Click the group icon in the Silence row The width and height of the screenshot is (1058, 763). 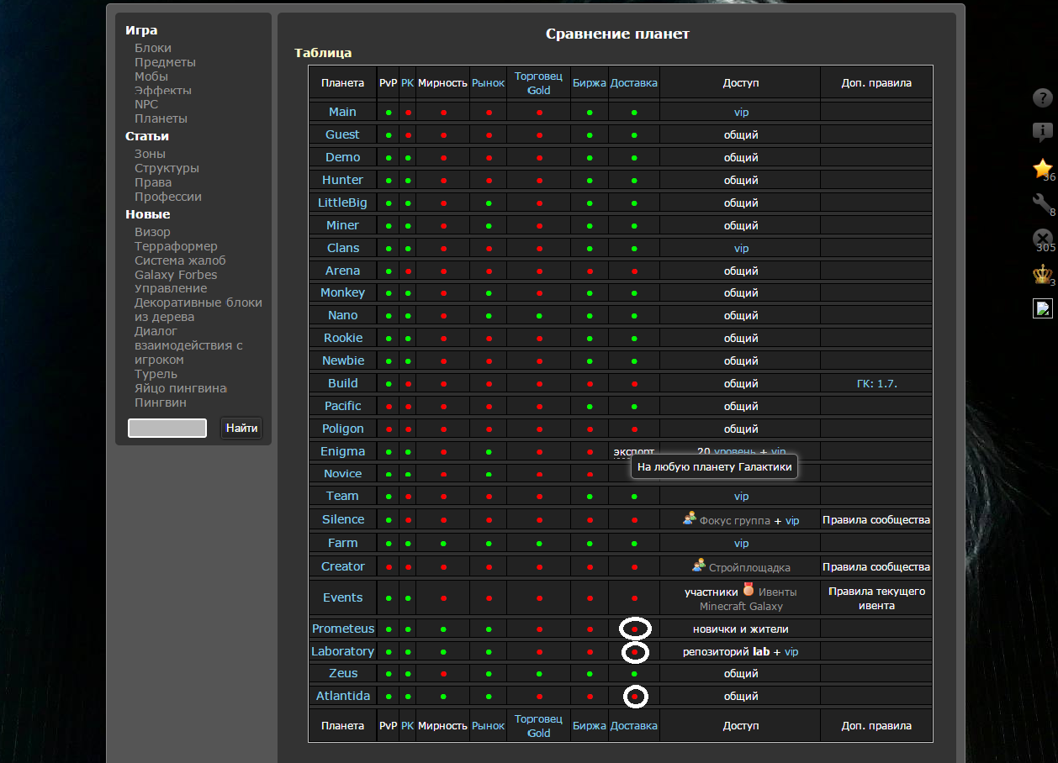coord(690,519)
